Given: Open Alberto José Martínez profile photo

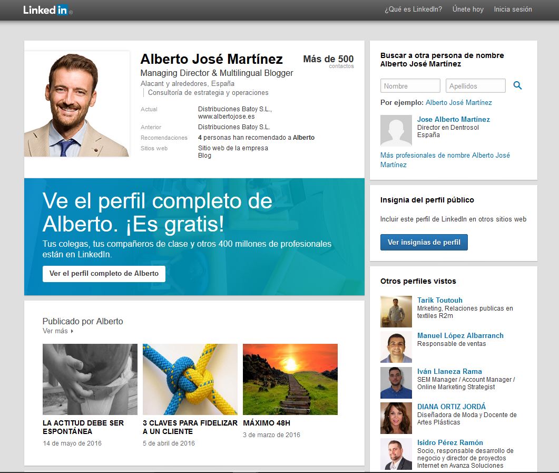Looking at the screenshot, I should (77, 104).
